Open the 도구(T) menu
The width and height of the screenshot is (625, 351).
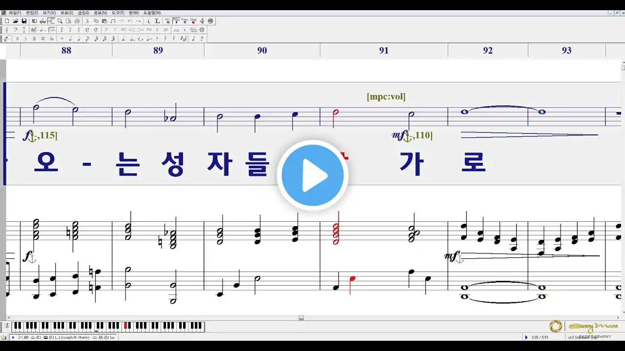click(118, 13)
